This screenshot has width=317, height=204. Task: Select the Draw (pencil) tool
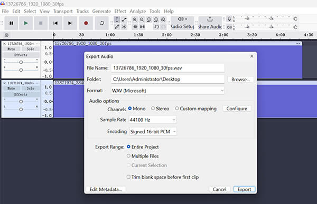pyautogui.click(x=117, y=27)
